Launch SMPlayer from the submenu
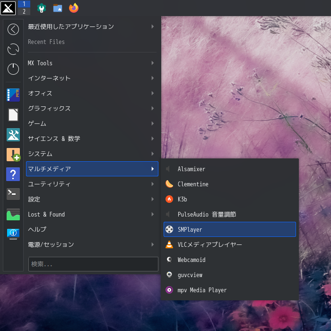This screenshot has height=331, width=331. tap(230, 229)
